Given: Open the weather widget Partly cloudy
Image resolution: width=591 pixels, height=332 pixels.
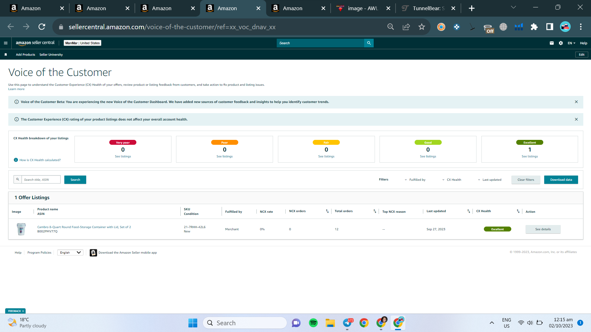Looking at the screenshot, I should (27, 323).
